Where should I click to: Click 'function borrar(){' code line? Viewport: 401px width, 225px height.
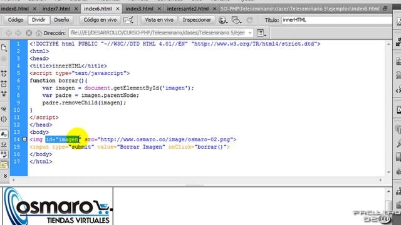tap(58, 81)
